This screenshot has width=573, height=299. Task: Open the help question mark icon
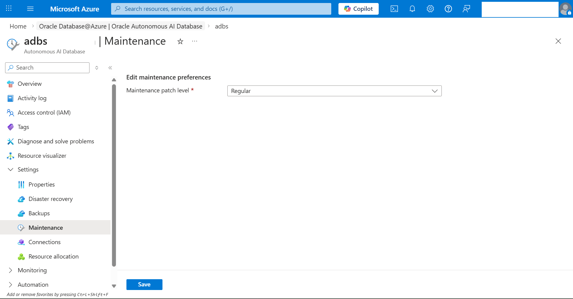[x=448, y=9]
